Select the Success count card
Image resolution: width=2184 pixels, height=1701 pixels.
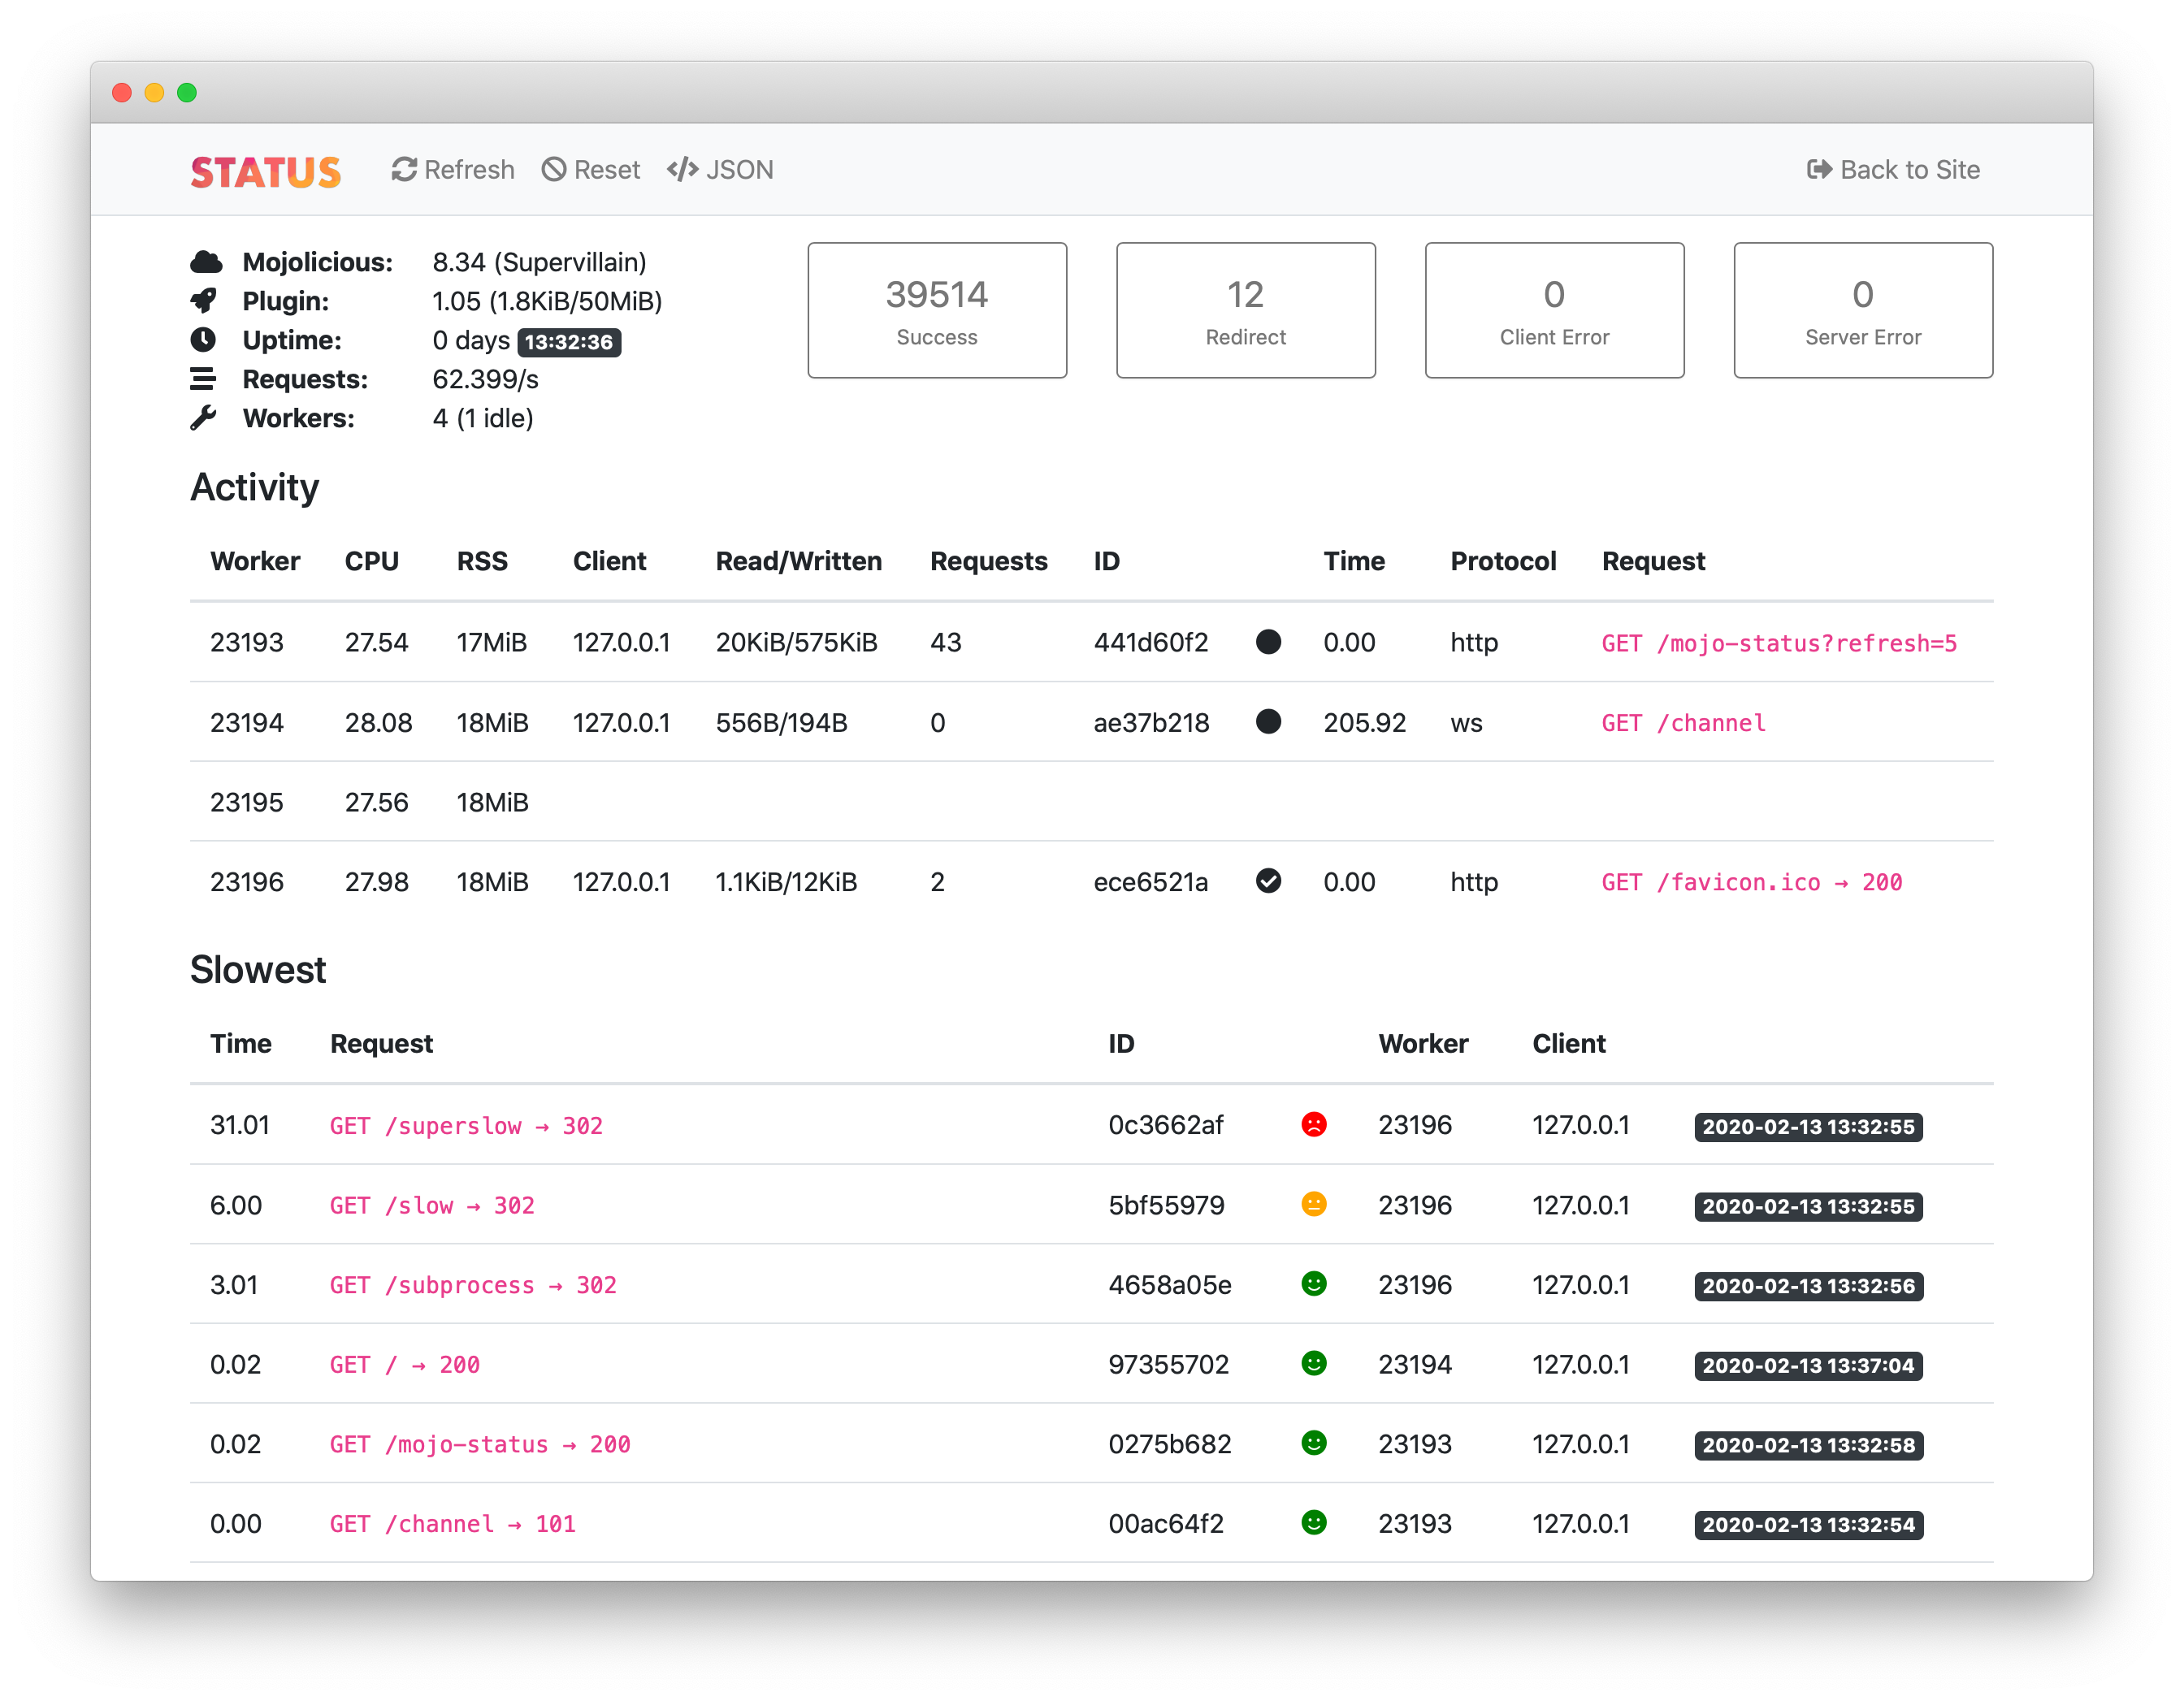pyautogui.click(x=937, y=310)
